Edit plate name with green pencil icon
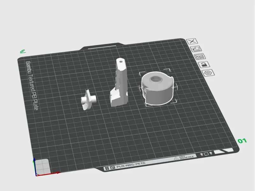 [23, 51]
